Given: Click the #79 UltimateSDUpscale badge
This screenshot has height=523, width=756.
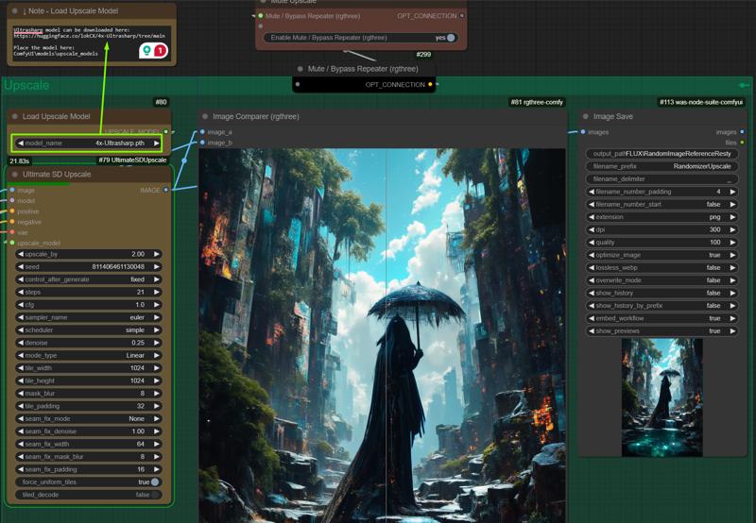Looking at the screenshot, I should 132,160.
